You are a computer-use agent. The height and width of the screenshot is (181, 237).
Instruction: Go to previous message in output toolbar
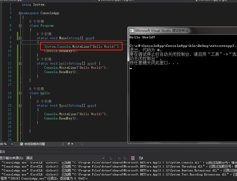[119, 158]
